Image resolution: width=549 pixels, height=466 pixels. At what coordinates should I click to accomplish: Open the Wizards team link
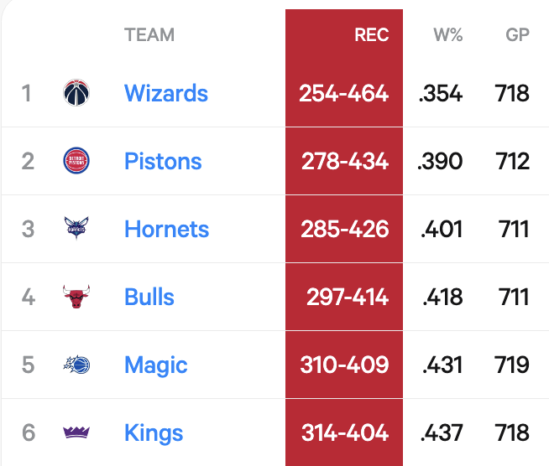pyautogui.click(x=165, y=93)
